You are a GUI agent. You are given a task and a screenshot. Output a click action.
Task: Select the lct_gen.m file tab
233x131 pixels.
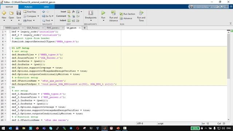coord(71,28)
